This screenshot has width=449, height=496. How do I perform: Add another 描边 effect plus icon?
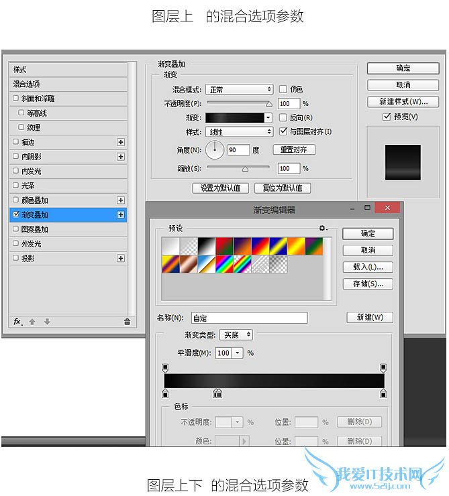121,142
